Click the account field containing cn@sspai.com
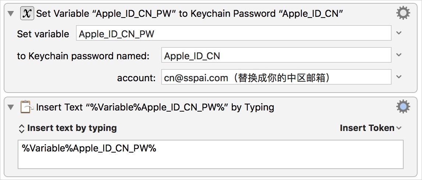The image size is (422, 180). [x=276, y=78]
